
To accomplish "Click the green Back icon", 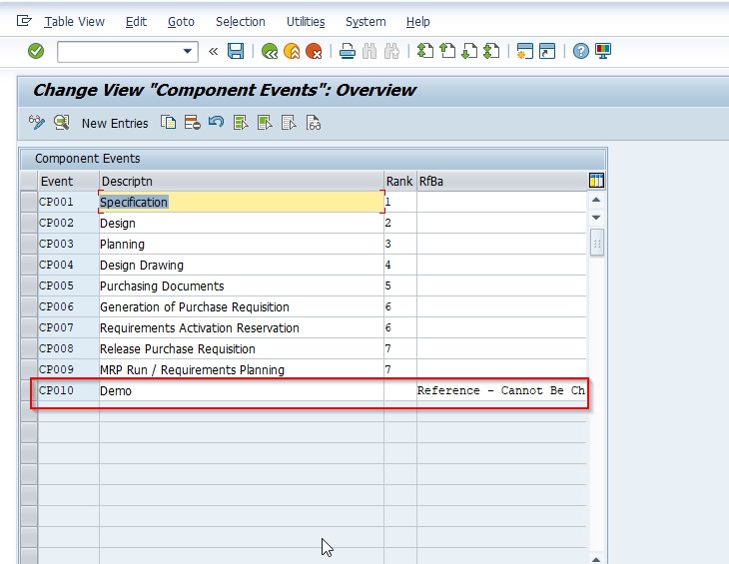I will [x=270, y=51].
